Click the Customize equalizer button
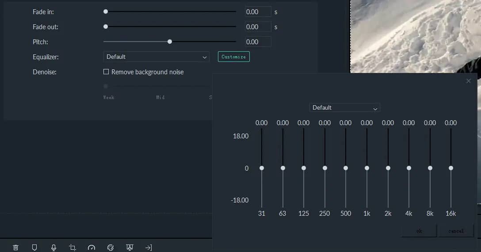Viewport: 481px width, 252px height. pos(234,57)
